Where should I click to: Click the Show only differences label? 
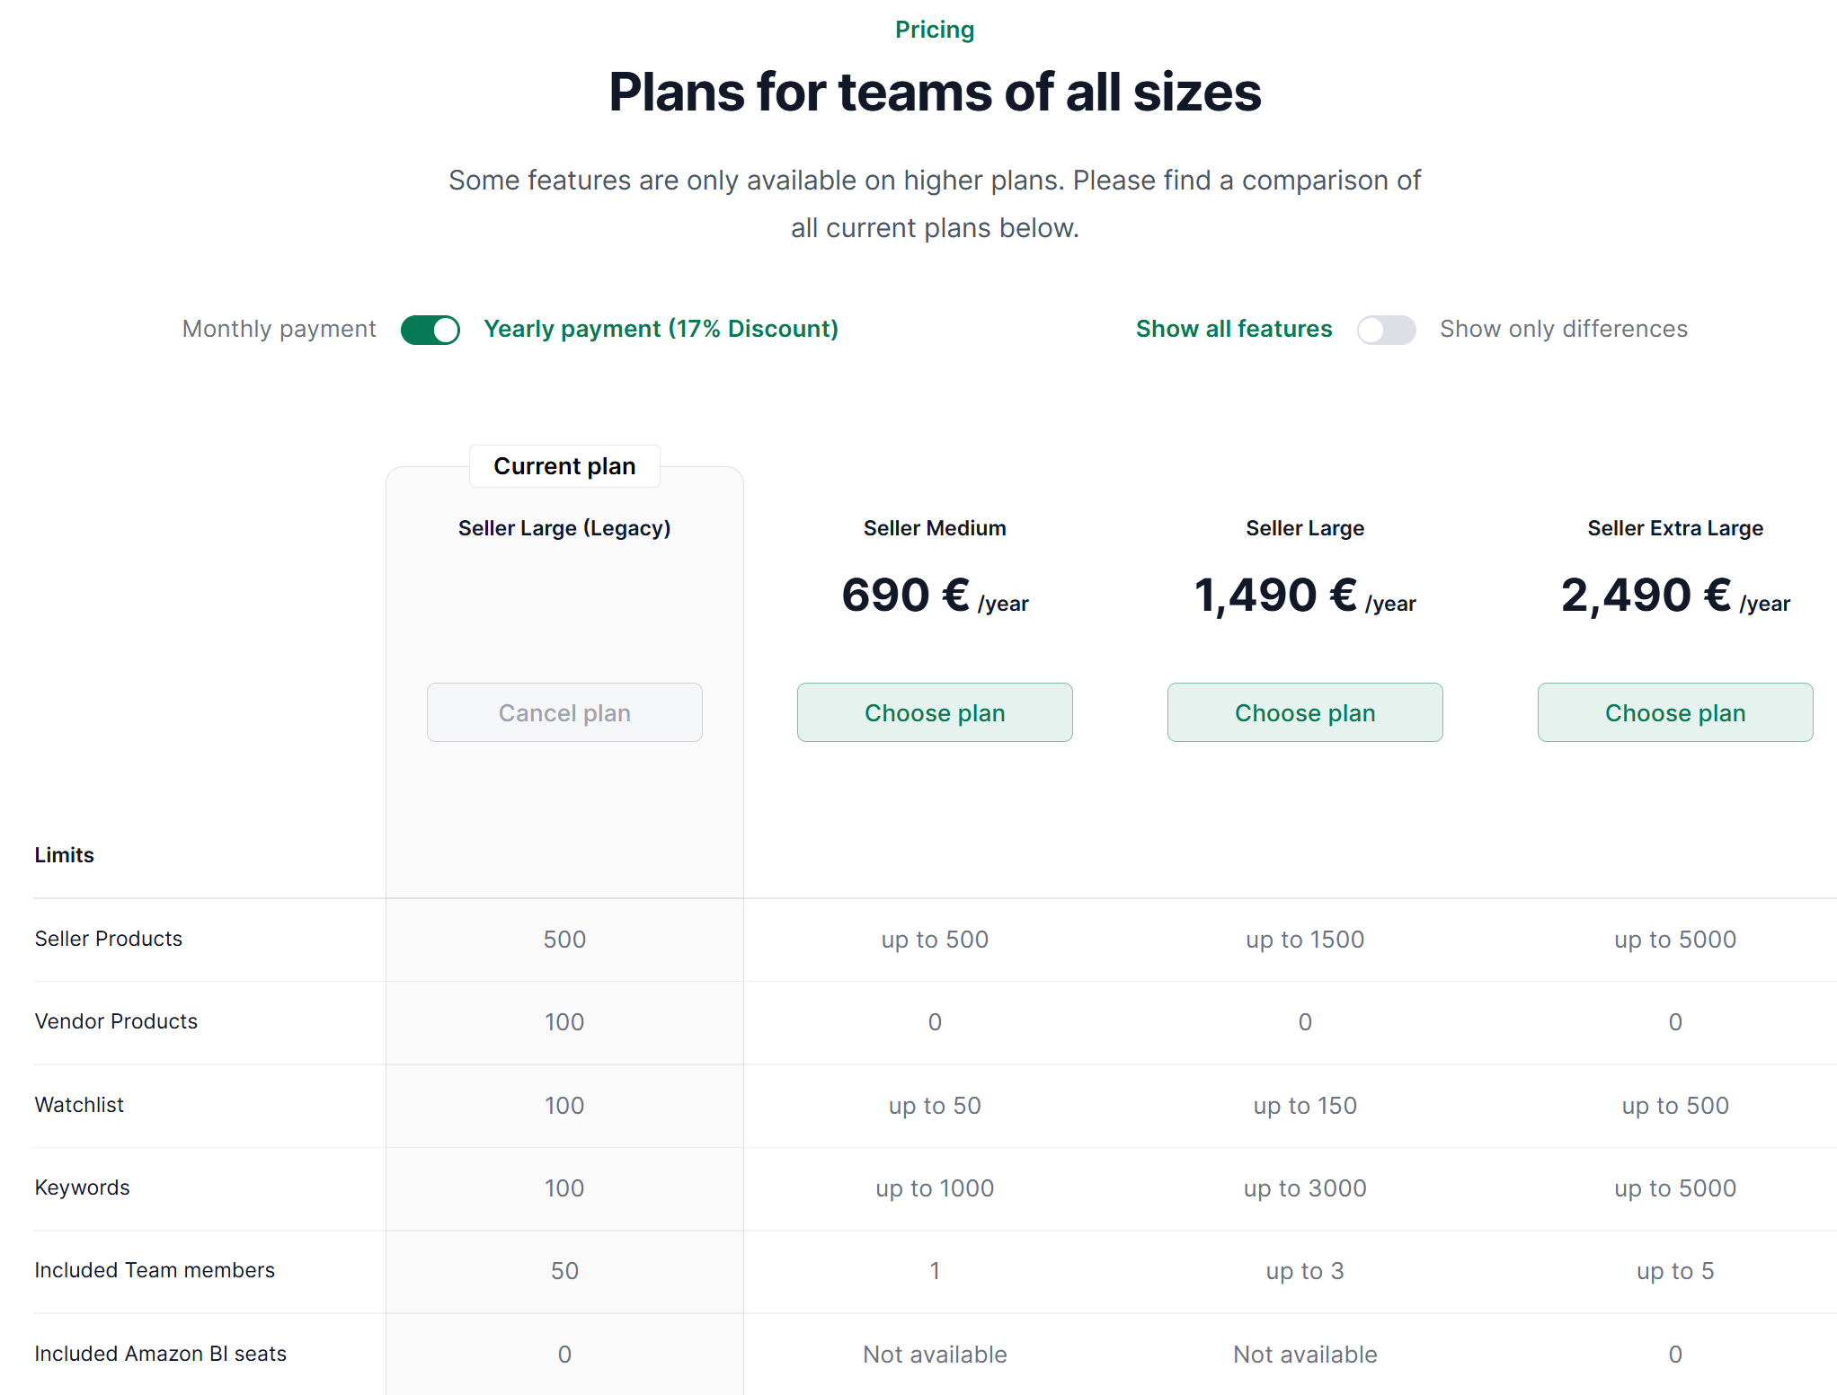[1564, 329]
